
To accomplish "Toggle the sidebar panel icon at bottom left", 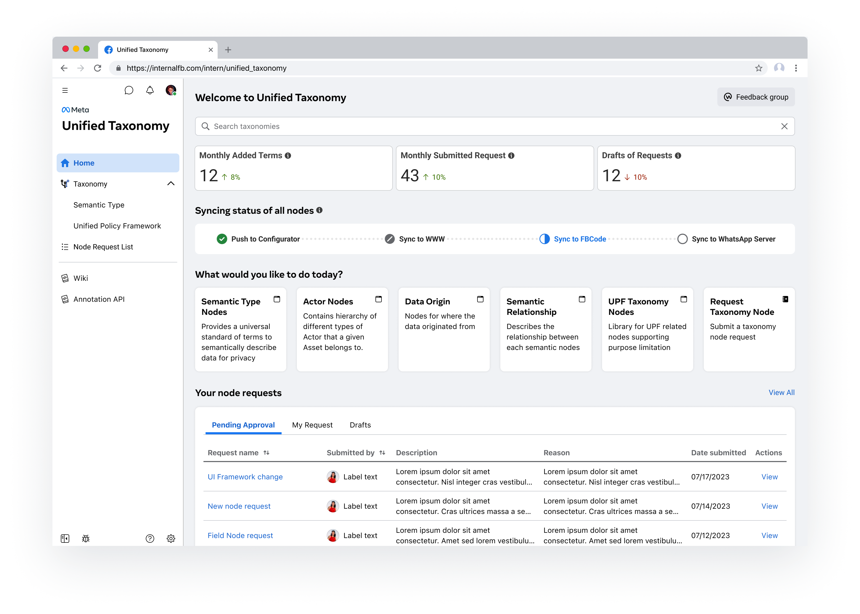I will [65, 538].
